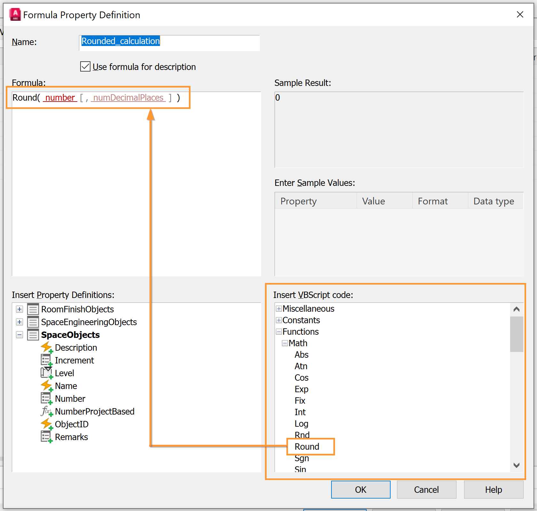Click the SpaceObjects category icon

click(x=33, y=335)
